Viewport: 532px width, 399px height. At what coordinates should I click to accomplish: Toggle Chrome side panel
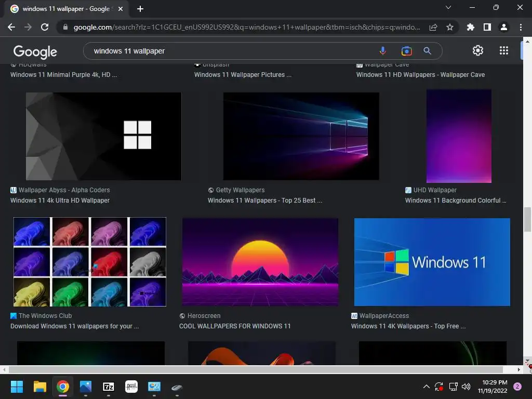click(487, 27)
